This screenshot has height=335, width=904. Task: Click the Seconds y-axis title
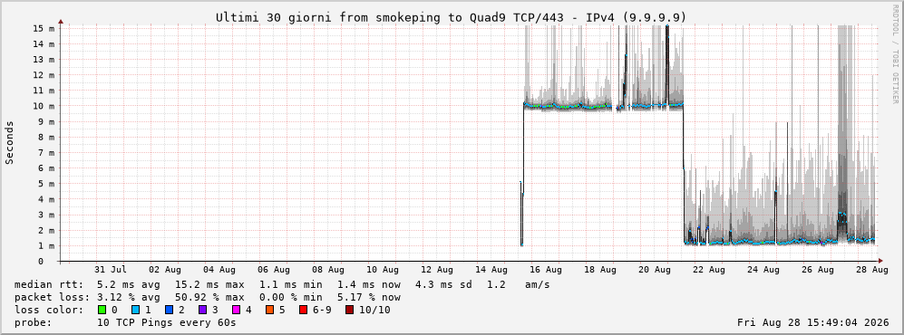10,142
